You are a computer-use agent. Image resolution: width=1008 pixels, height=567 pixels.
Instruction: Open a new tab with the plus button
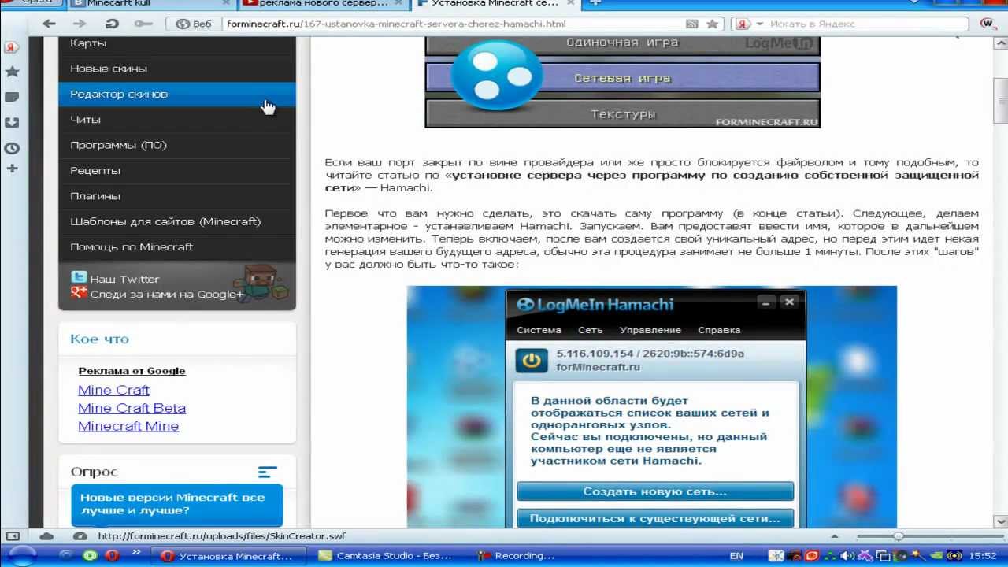(595, 3)
